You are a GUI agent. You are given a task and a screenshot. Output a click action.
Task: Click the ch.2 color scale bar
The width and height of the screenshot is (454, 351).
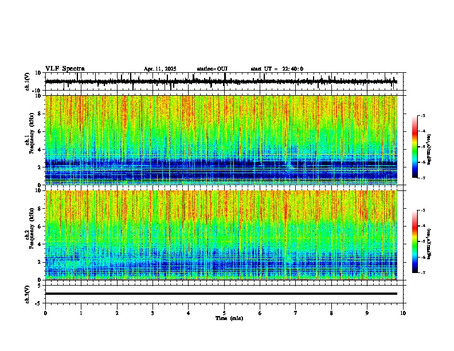pyautogui.click(x=415, y=241)
